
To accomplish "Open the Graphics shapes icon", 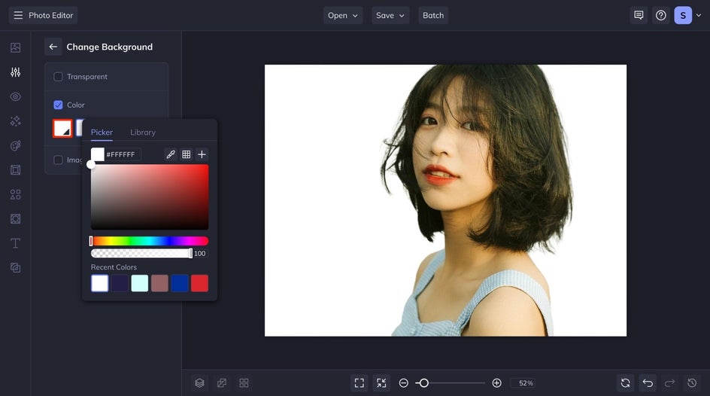I will click(x=15, y=194).
